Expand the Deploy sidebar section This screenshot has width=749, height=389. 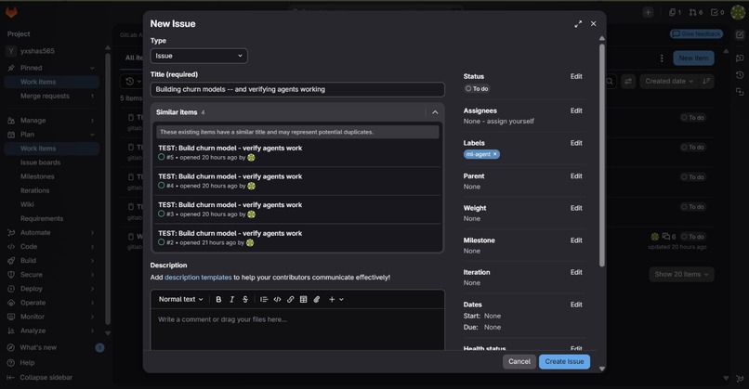coord(52,289)
